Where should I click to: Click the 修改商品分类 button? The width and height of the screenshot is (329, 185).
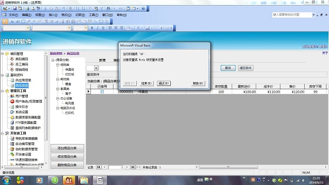[x=67, y=157]
